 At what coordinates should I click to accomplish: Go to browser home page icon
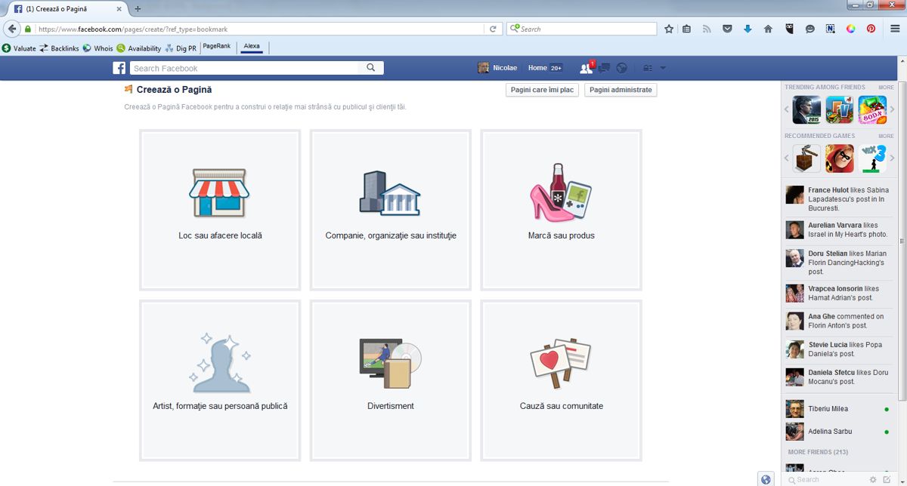click(768, 29)
